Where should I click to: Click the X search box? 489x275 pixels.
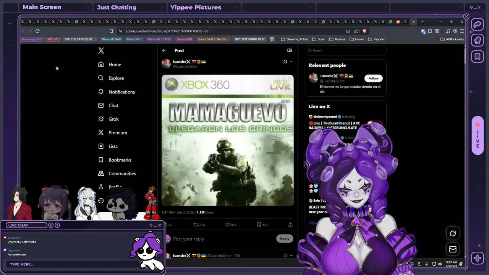[x=346, y=50]
